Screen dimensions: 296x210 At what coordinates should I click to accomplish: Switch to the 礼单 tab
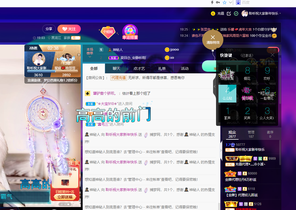click(x=162, y=68)
